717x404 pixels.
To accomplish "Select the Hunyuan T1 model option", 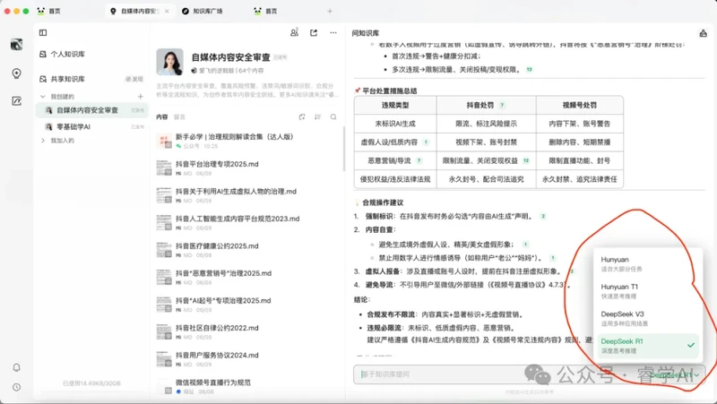I will coord(647,291).
